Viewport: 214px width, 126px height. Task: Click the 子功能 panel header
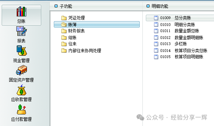pyautogui.click(x=66, y=6)
